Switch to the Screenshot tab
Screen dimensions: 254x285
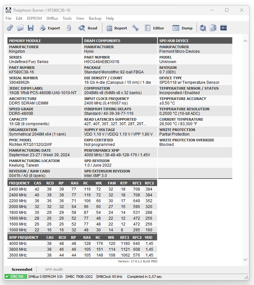(22, 269)
